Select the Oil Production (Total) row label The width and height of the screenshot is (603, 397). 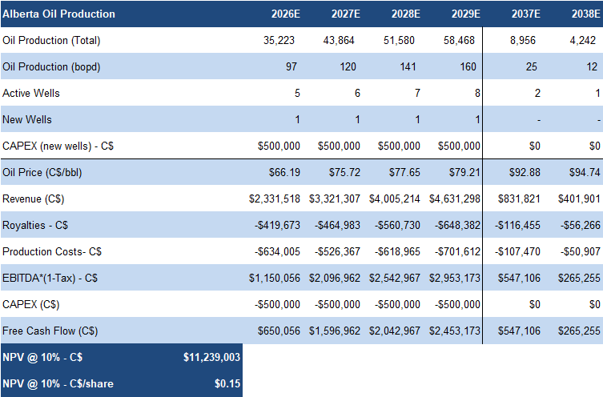click(51, 40)
